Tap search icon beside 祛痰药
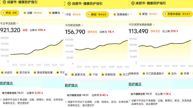 [2, 73]
